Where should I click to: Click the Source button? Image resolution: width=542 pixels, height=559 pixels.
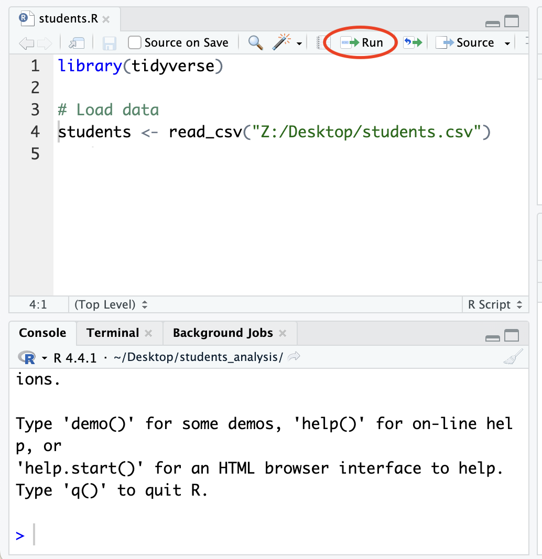point(466,42)
